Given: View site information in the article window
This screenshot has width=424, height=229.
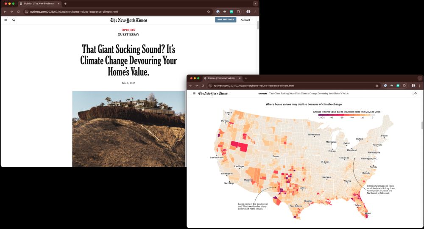Looking at the screenshot, I should tap(26, 11).
